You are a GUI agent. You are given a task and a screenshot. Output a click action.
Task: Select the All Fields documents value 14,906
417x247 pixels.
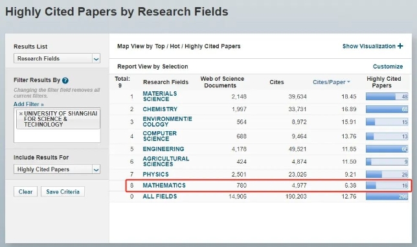(x=238, y=197)
